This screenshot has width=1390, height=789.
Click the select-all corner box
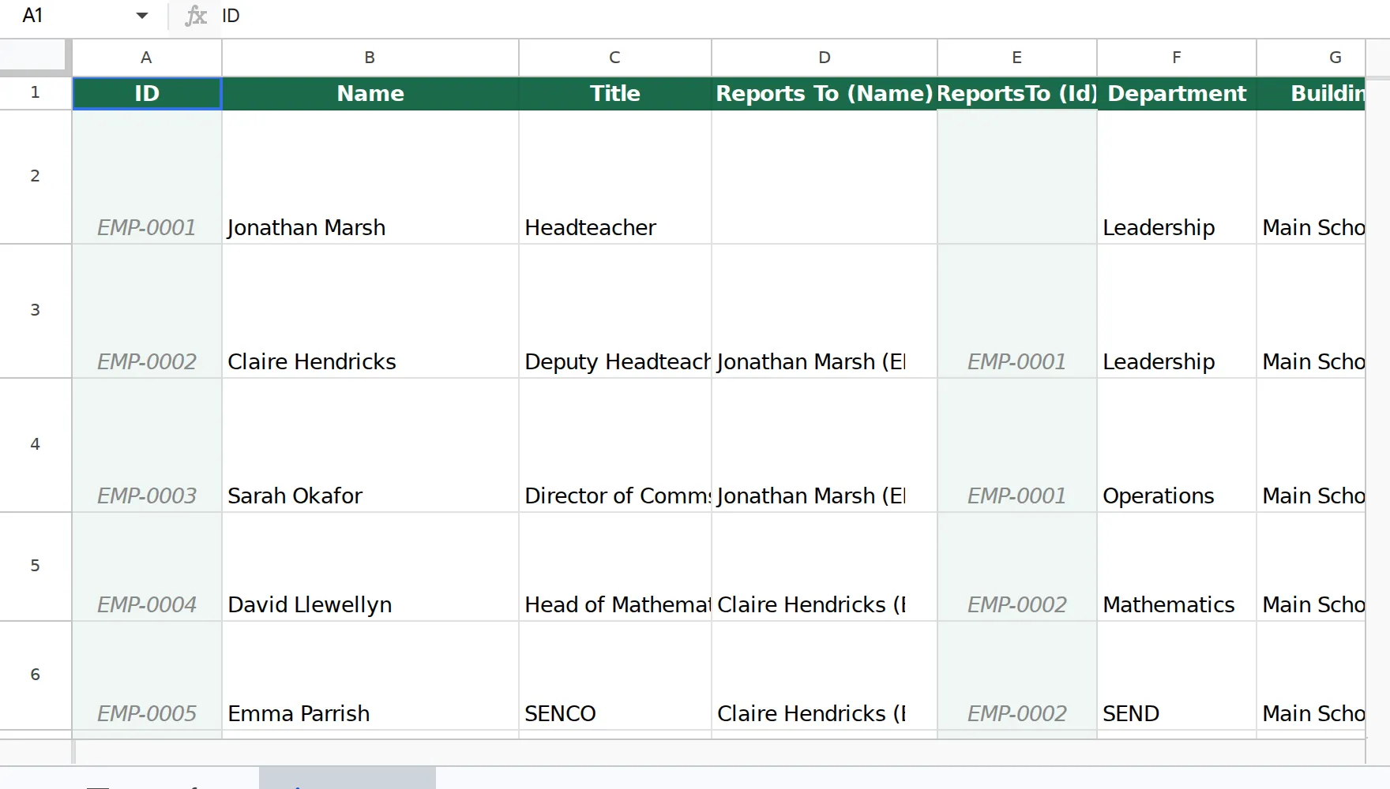click(x=36, y=57)
